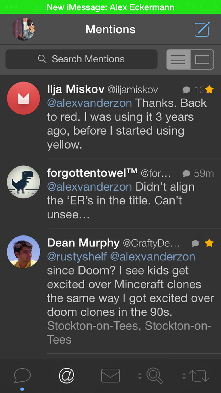Open account switcher profile avatar
This screenshot has height=393, width=221.
(x=23, y=29)
